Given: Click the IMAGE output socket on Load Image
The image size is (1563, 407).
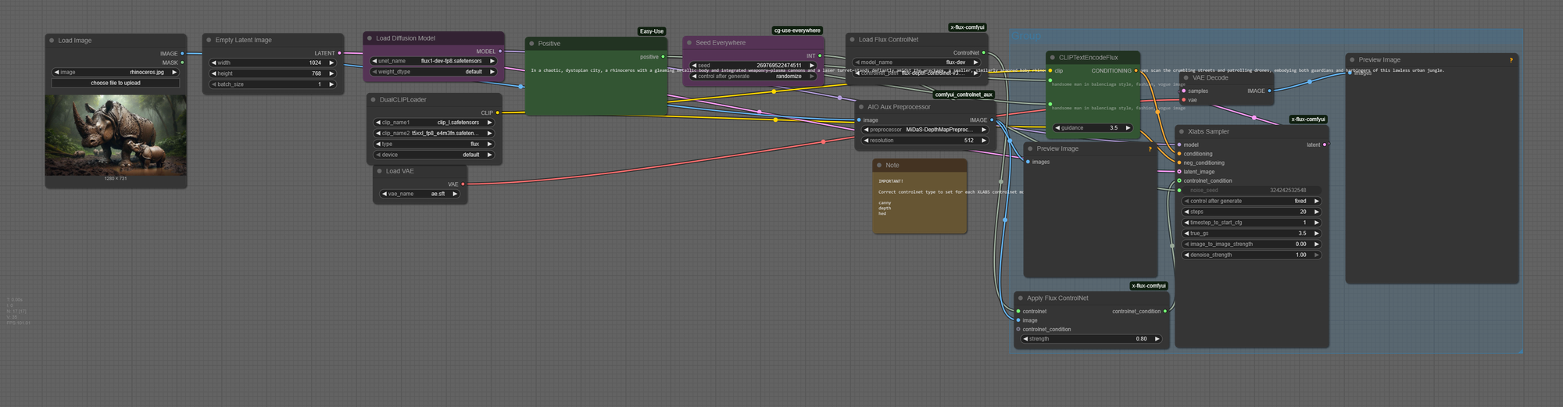Looking at the screenshot, I should tap(182, 54).
